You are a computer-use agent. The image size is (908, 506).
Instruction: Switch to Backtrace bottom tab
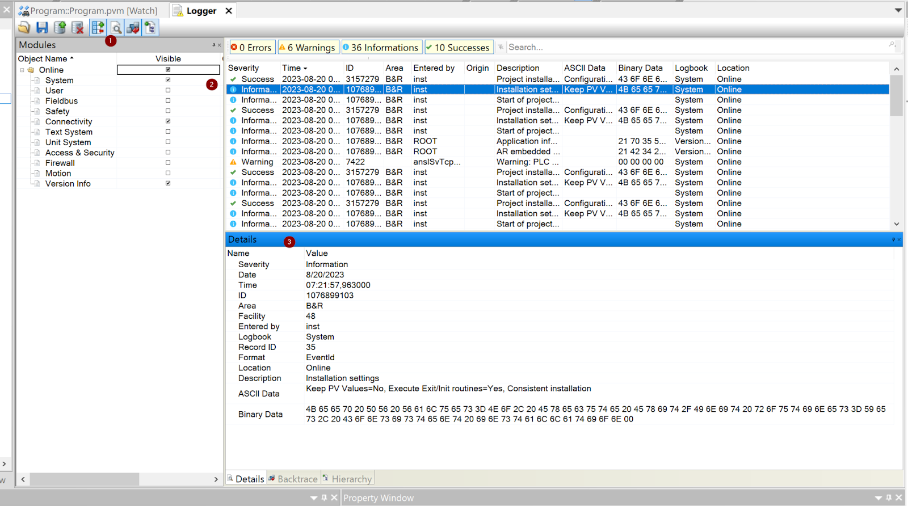293,479
